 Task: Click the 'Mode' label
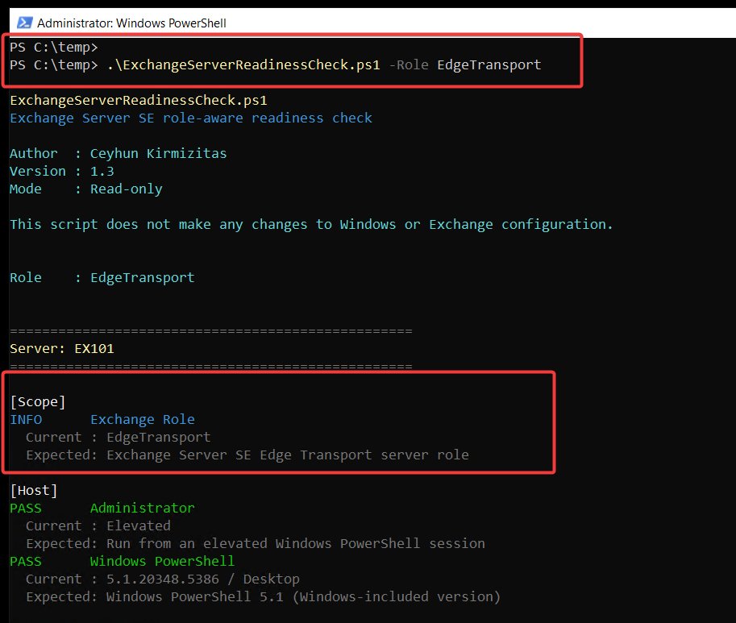[26, 189]
